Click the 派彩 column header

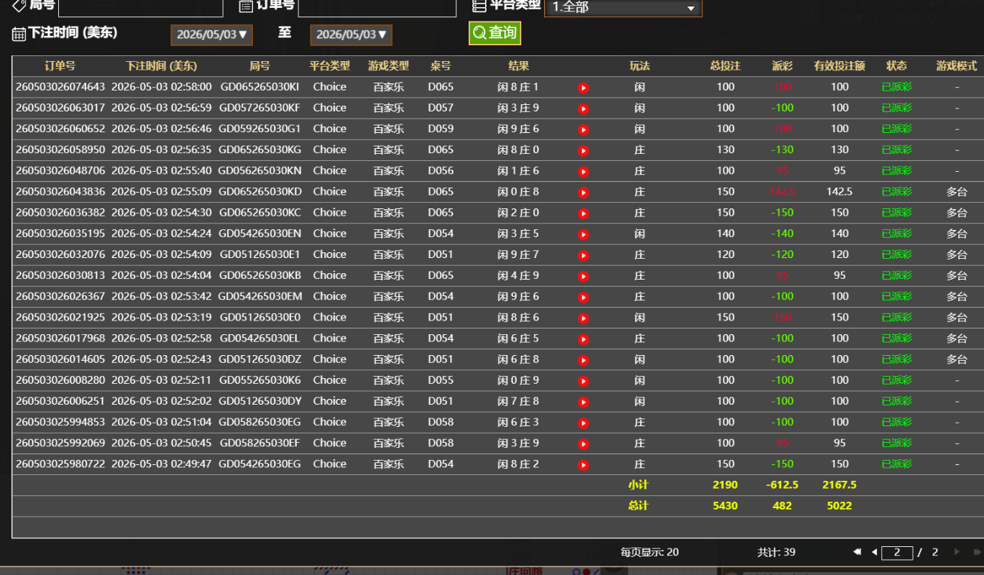point(782,66)
